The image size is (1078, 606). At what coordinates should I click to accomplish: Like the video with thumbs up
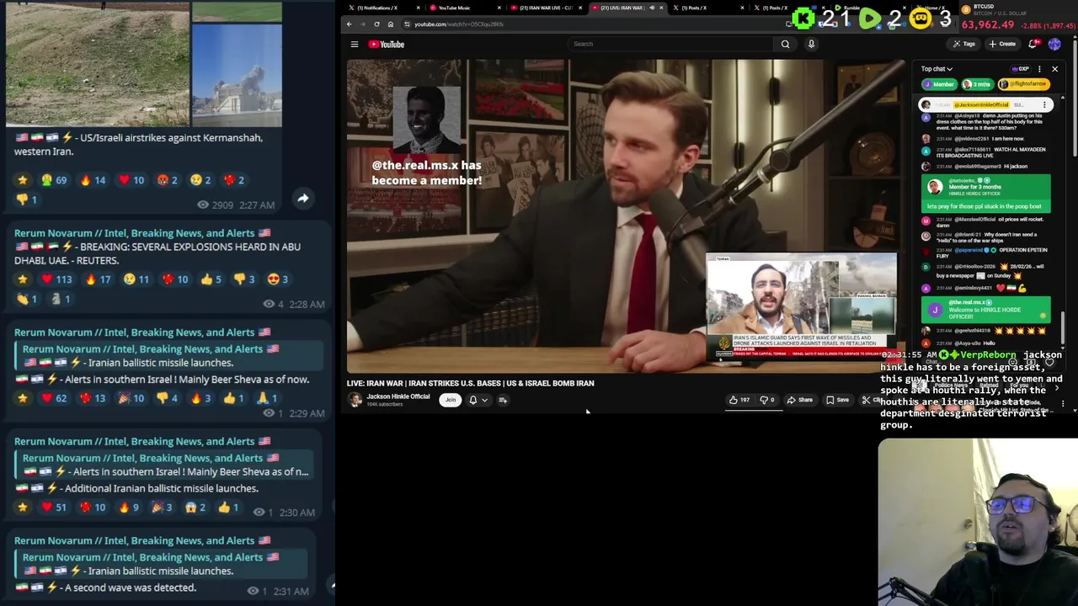pyautogui.click(x=739, y=400)
